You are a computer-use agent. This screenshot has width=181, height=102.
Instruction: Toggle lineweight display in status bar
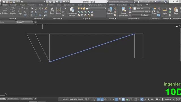pos(120,99)
